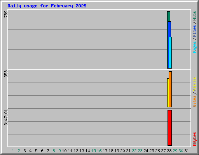Click day 21 on the x-axis
The height and width of the screenshot is (155, 199).
[128, 151]
